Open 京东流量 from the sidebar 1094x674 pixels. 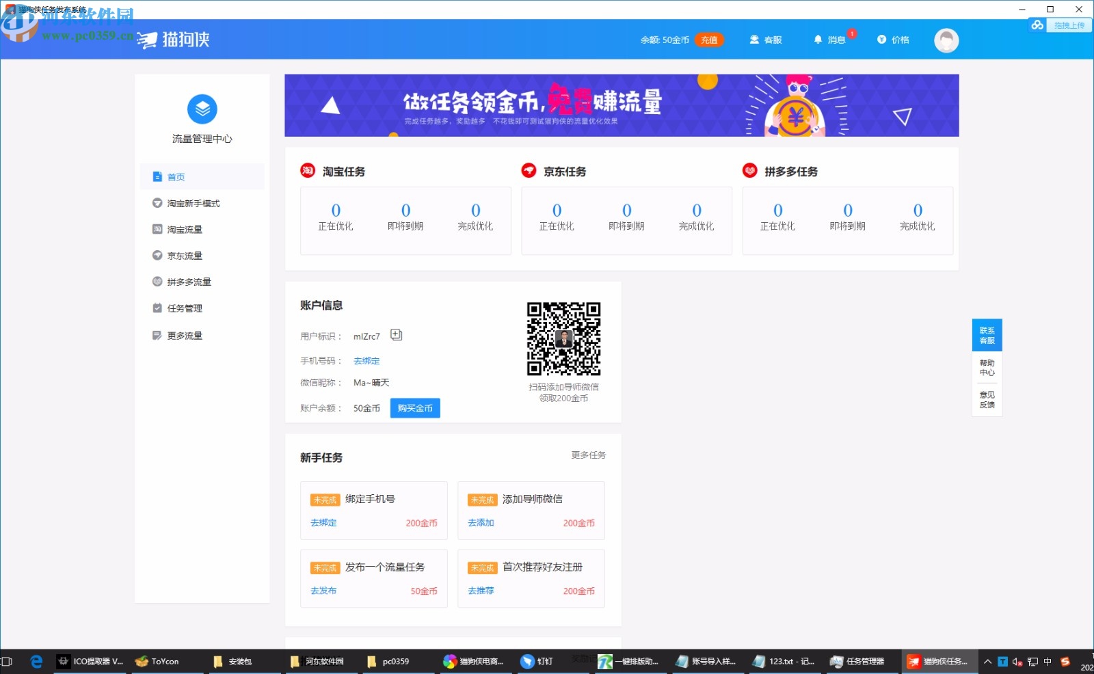184,255
